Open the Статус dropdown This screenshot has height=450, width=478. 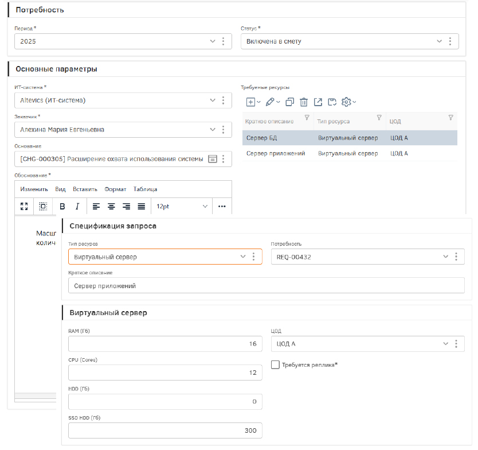[x=440, y=41]
